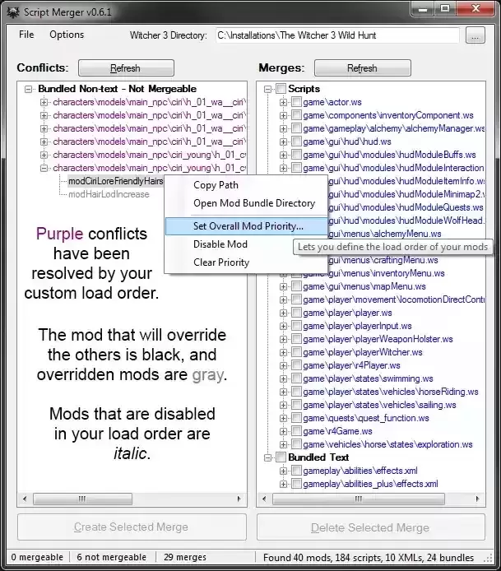The width and height of the screenshot is (501, 571).
Task: Expand the game\player\player.ws entry
Action: [x=284, y=313]
